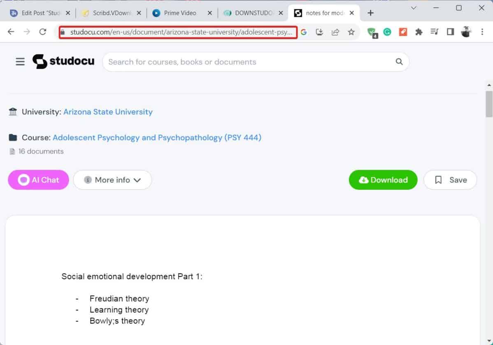Click the Google G icon in the address bar
The width and height of the screenshot is (493, 345).
click(x=304, y=32)
